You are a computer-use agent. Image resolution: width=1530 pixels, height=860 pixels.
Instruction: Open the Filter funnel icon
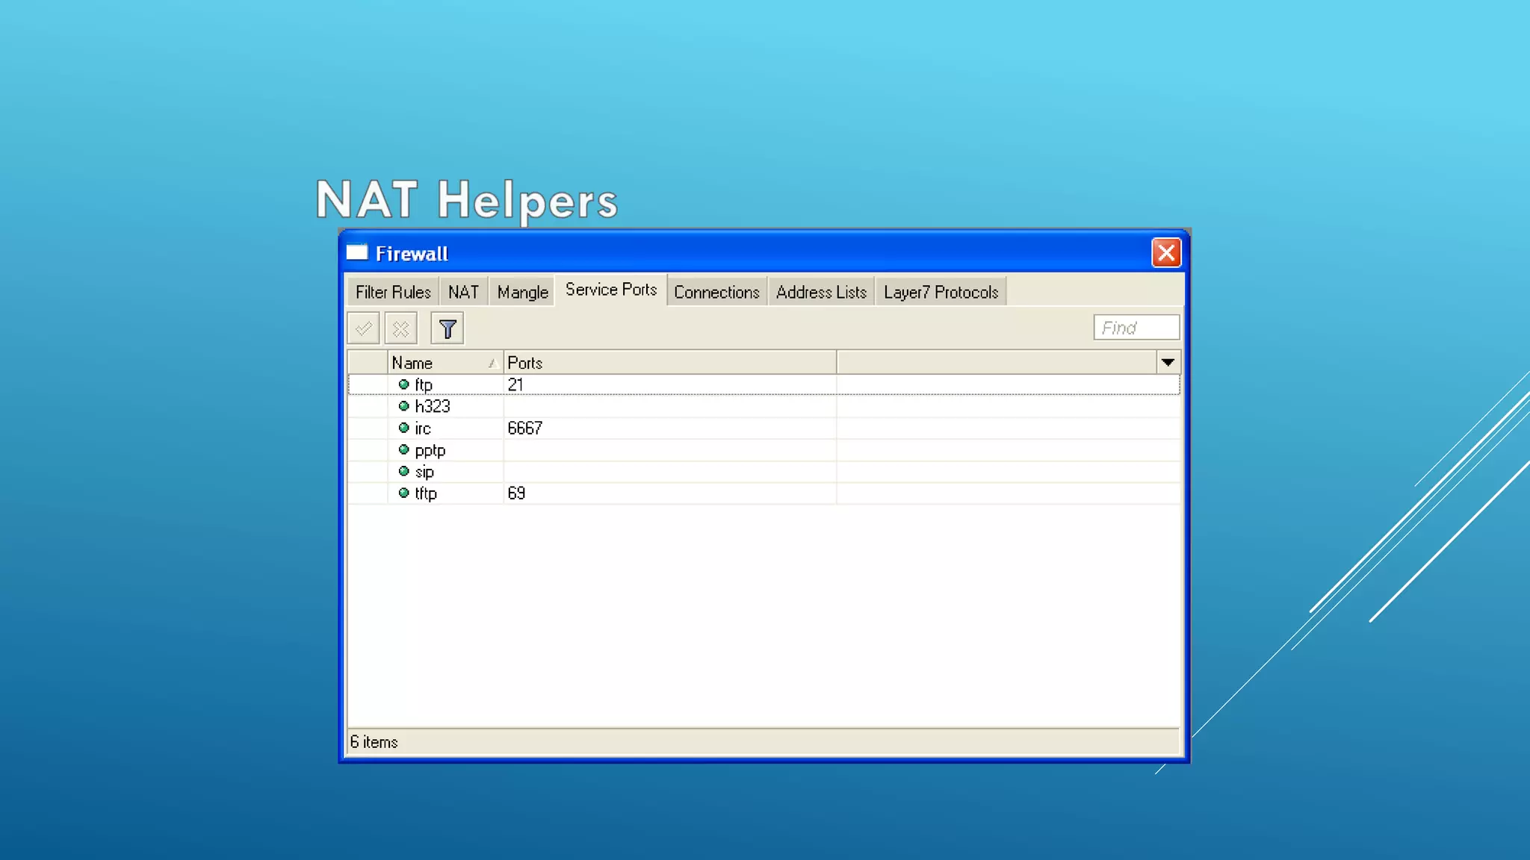pos(447,328)
